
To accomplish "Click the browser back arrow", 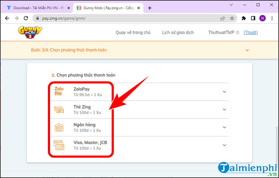I will coord(7,18).
